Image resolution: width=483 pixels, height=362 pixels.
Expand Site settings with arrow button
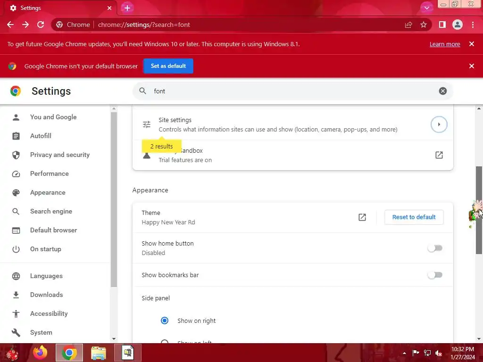click(439, 124)
